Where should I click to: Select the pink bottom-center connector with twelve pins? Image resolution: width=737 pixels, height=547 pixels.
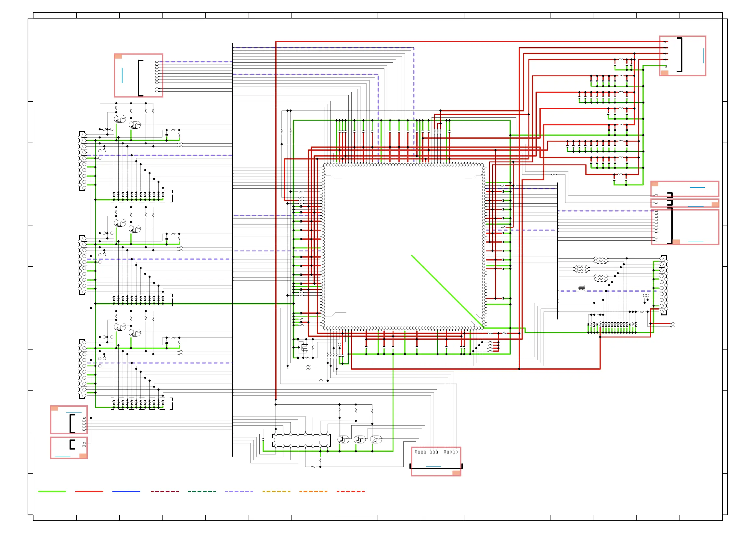(436, 461)
